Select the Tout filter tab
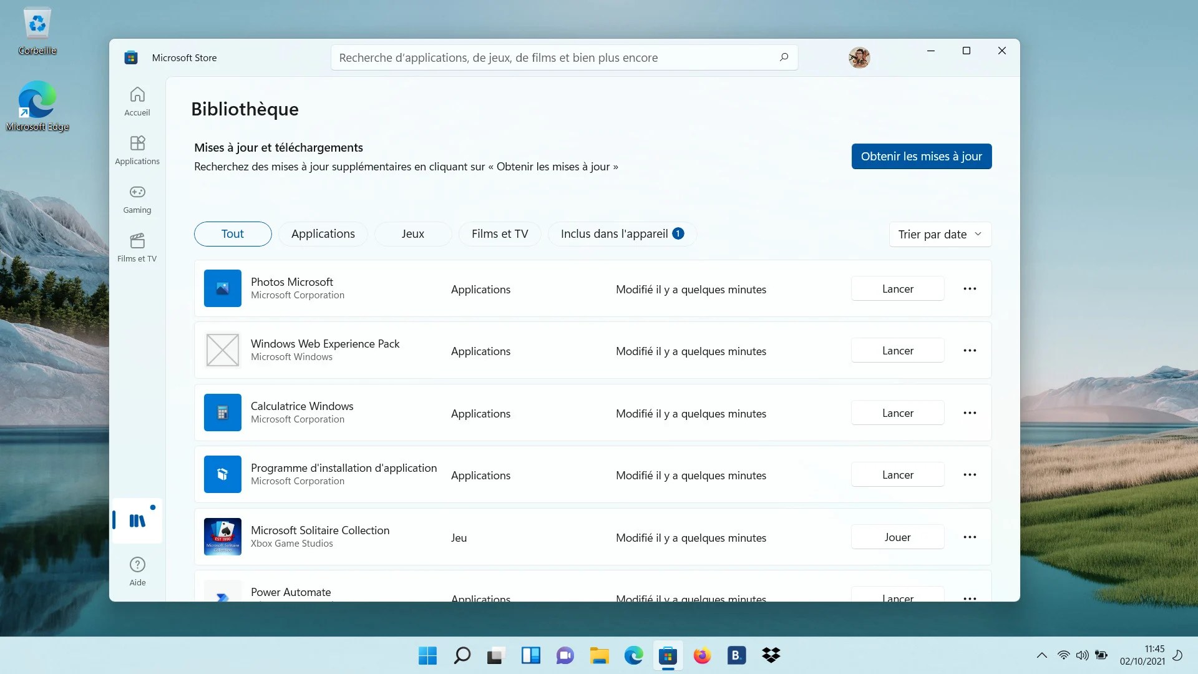The width and height of the screenshot is (1198, 674). [233, 234]
